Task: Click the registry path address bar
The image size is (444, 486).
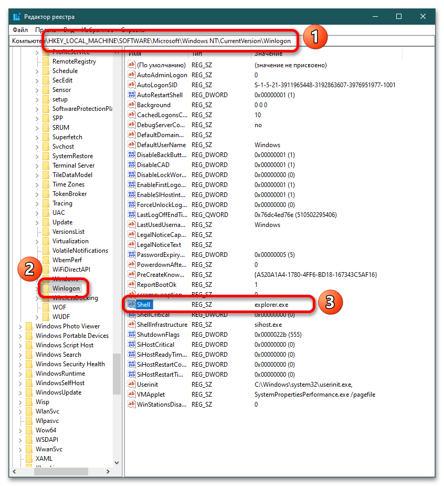Action: point(221,41)
